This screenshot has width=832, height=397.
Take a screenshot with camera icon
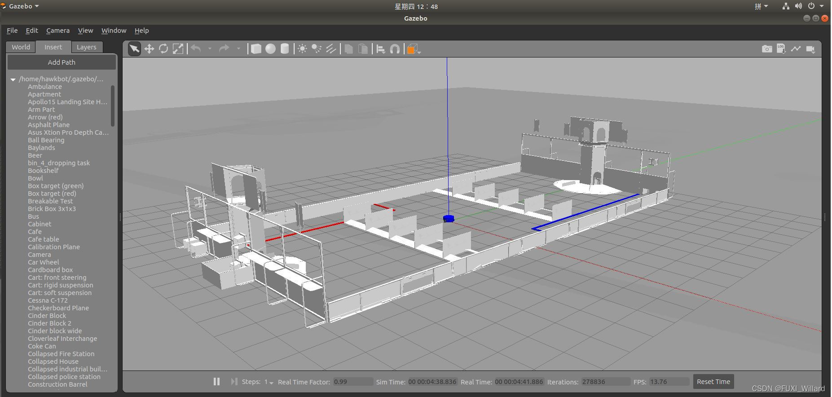(767, 49)
